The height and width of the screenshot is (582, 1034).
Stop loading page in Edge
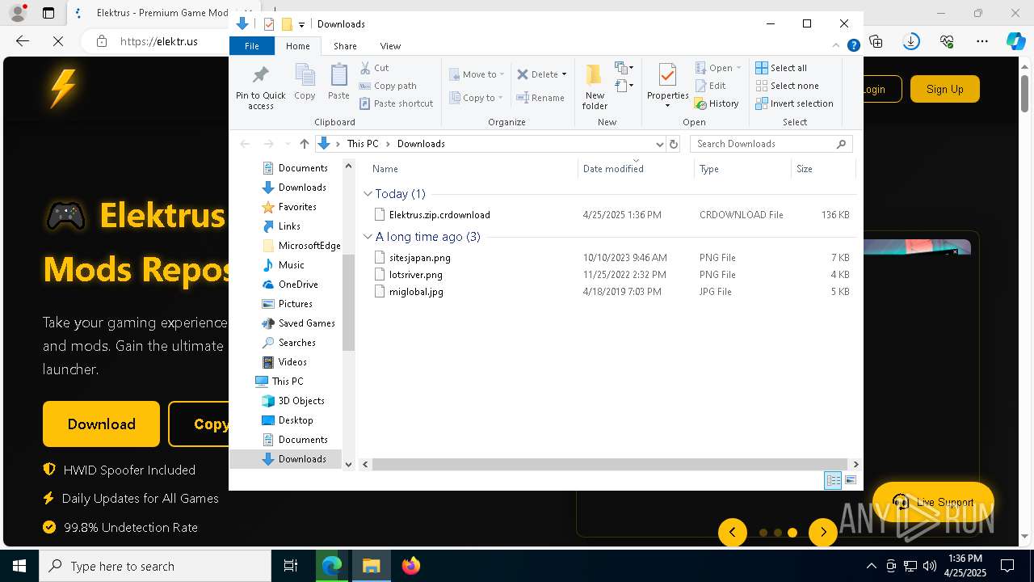[x=58, y=41]
